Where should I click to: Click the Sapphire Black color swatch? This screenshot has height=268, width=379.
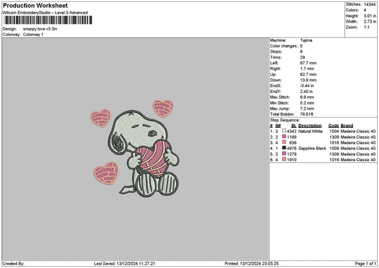pos(284,148)
